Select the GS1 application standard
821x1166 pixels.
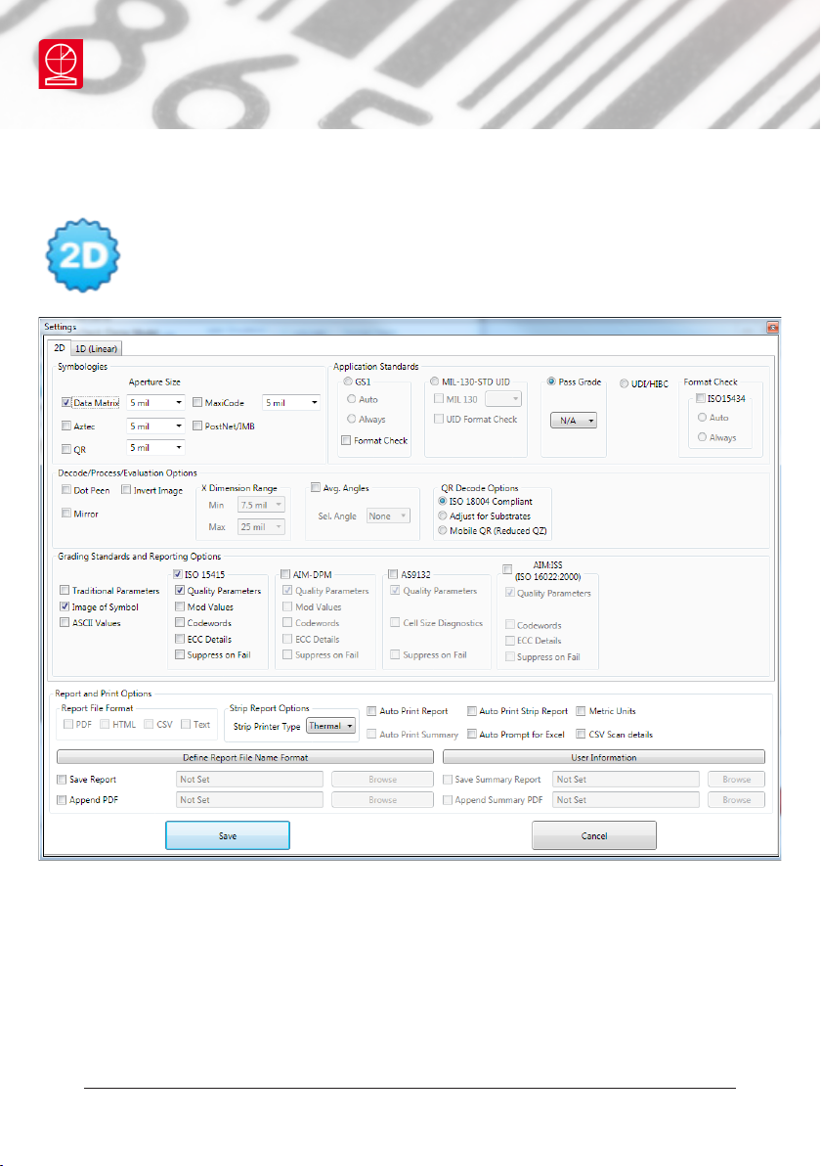(x=349, y=381)
